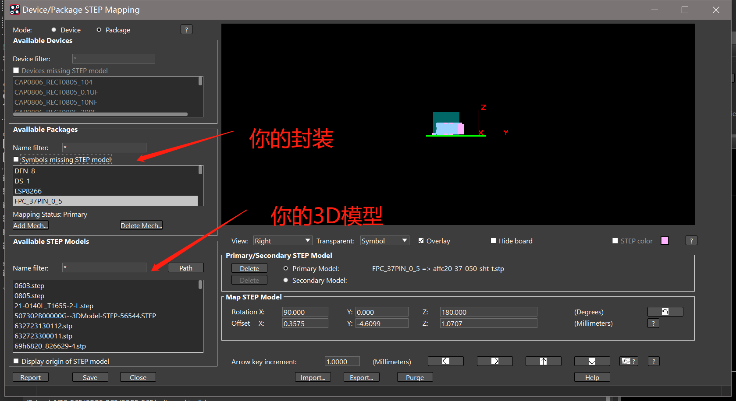The width and height of the screenshot is (736, 401).
Task: Select DFN_8 package
Action: click(x=106, y=171)
